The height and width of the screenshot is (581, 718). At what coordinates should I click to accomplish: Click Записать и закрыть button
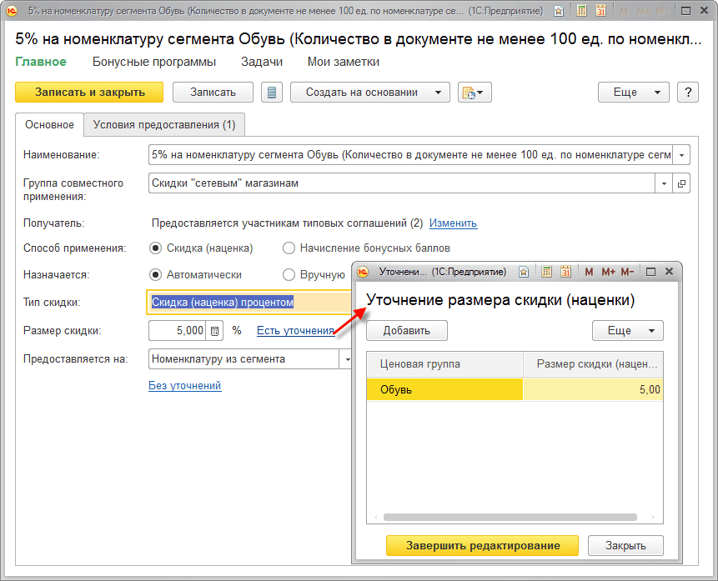pyautogui.click(x=89, y=93)
